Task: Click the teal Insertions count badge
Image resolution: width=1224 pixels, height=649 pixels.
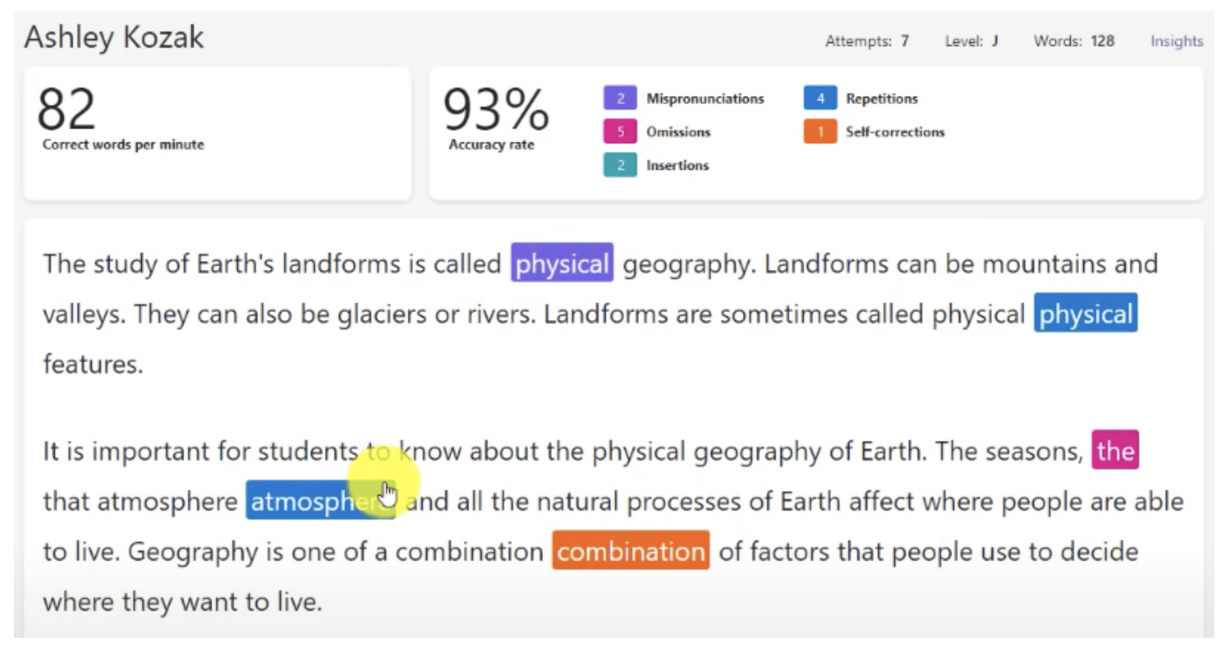Action: [x=620, y=165]
